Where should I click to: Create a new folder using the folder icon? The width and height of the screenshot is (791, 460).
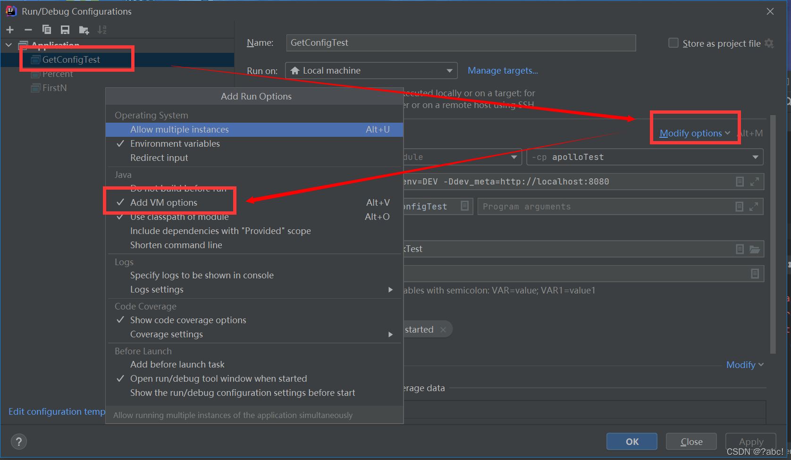tap(84, 30)
